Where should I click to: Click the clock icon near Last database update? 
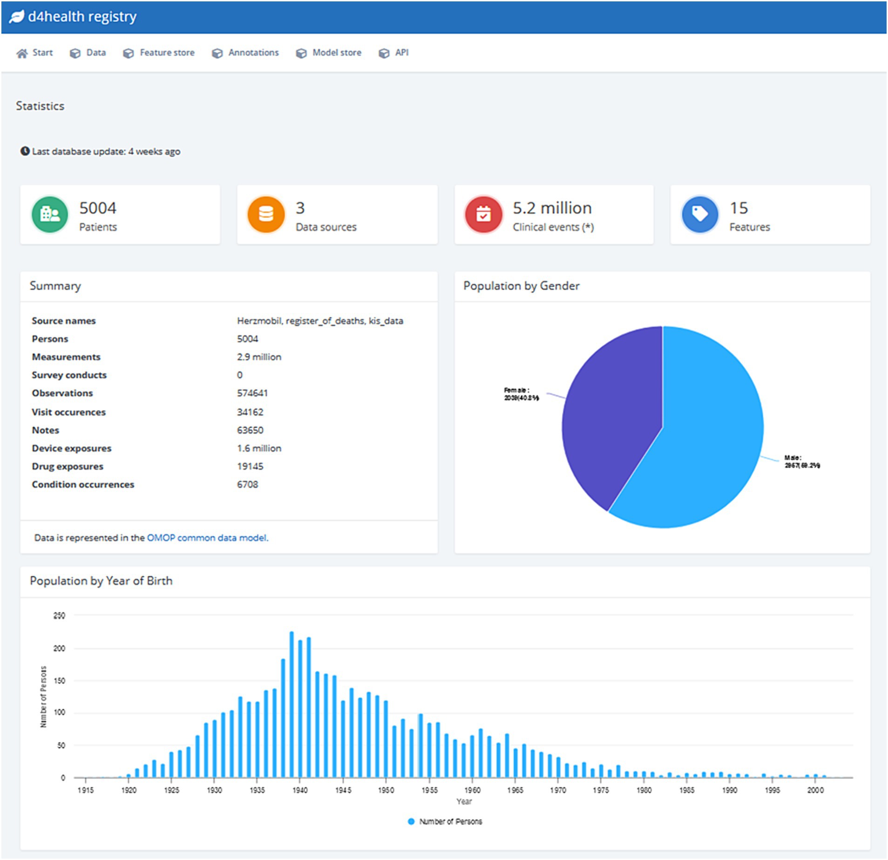pyautogui.click(x=25, y=151)
